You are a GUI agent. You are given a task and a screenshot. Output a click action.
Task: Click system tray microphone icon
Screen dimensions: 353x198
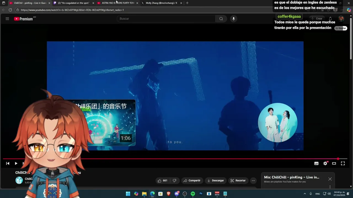[311, 194]
